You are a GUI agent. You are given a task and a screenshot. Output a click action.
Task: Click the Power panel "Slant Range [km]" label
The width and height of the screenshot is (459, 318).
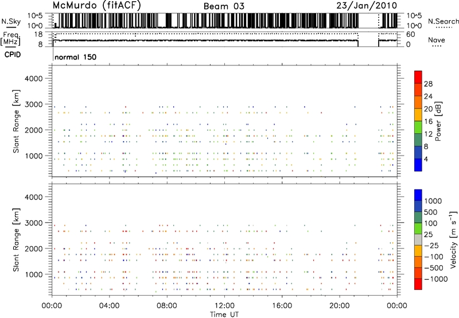17,121
